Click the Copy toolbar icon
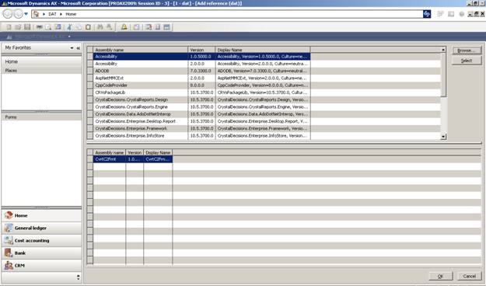 click(79, 27)
